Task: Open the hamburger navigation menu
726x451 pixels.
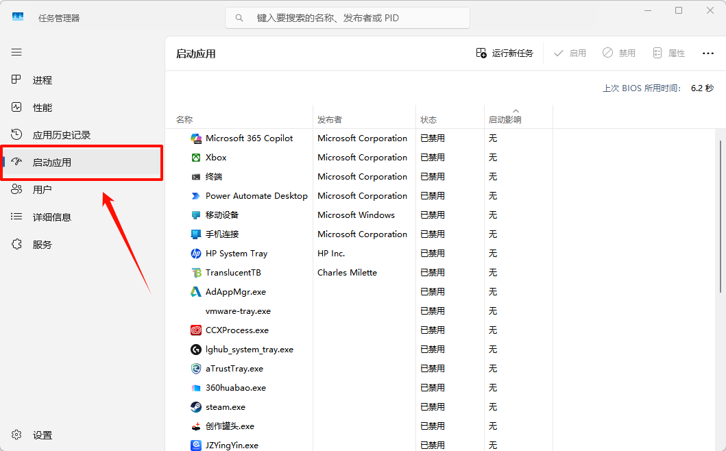Action: (x=16, y=52)
